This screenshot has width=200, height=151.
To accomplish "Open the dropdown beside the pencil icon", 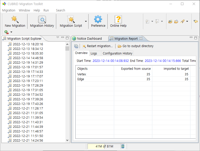I will (x=187, y=21).
